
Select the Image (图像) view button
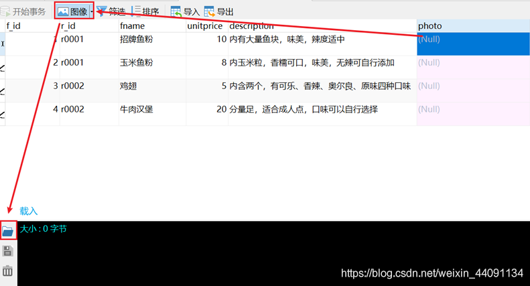(x=72, y=12)
